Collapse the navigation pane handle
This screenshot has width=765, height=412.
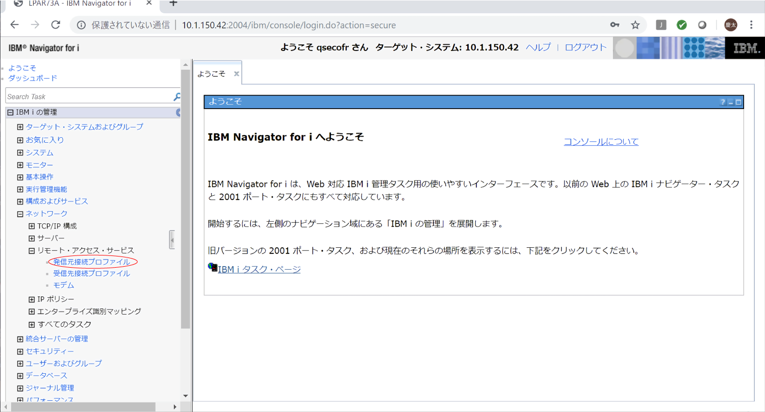coord(172,239)
